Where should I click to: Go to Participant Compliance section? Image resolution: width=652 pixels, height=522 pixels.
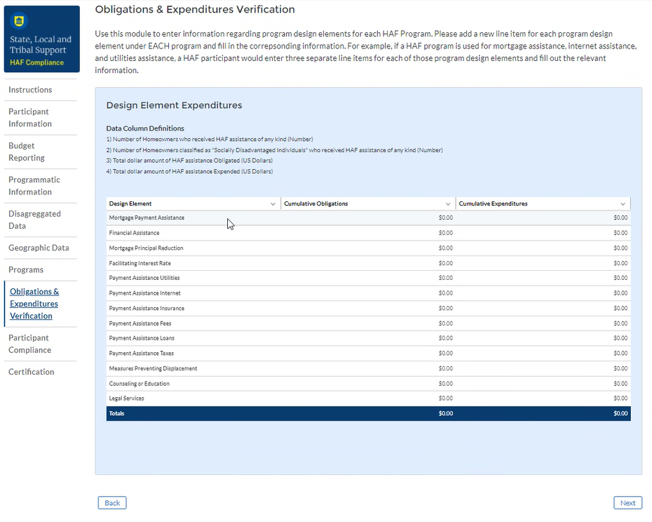pyautogui.click(x=29, y=344)
